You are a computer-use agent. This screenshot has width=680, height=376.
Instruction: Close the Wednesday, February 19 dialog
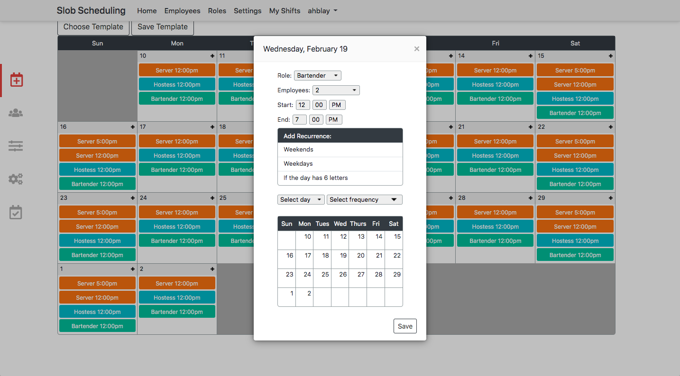pyautogui.click(x=417, y=49)
